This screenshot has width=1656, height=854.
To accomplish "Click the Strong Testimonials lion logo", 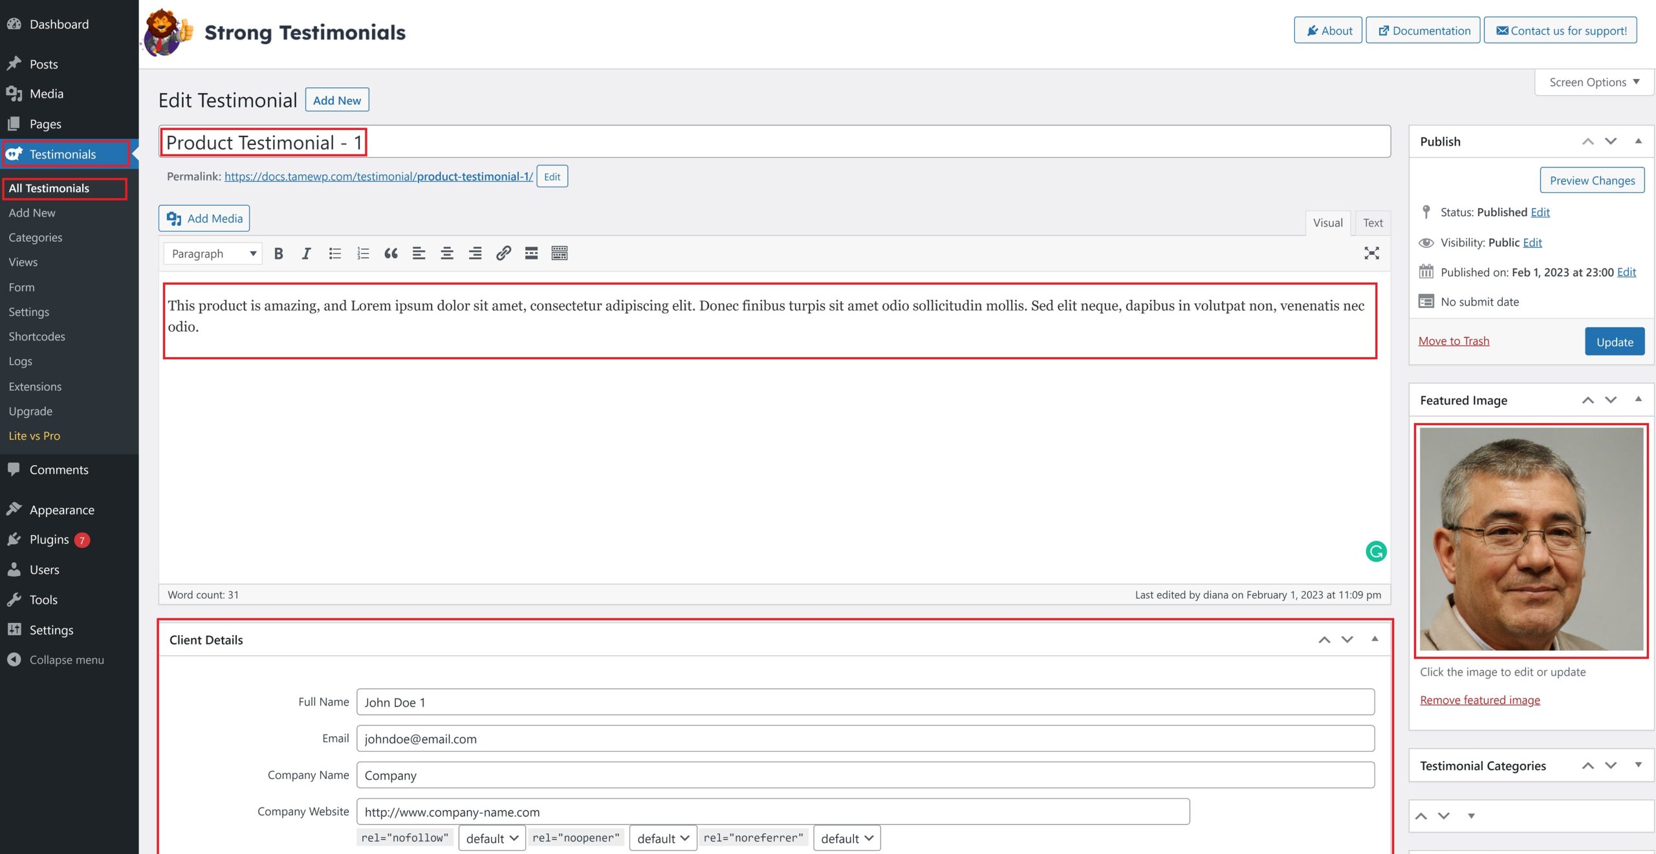I will (x=167, y=32).
